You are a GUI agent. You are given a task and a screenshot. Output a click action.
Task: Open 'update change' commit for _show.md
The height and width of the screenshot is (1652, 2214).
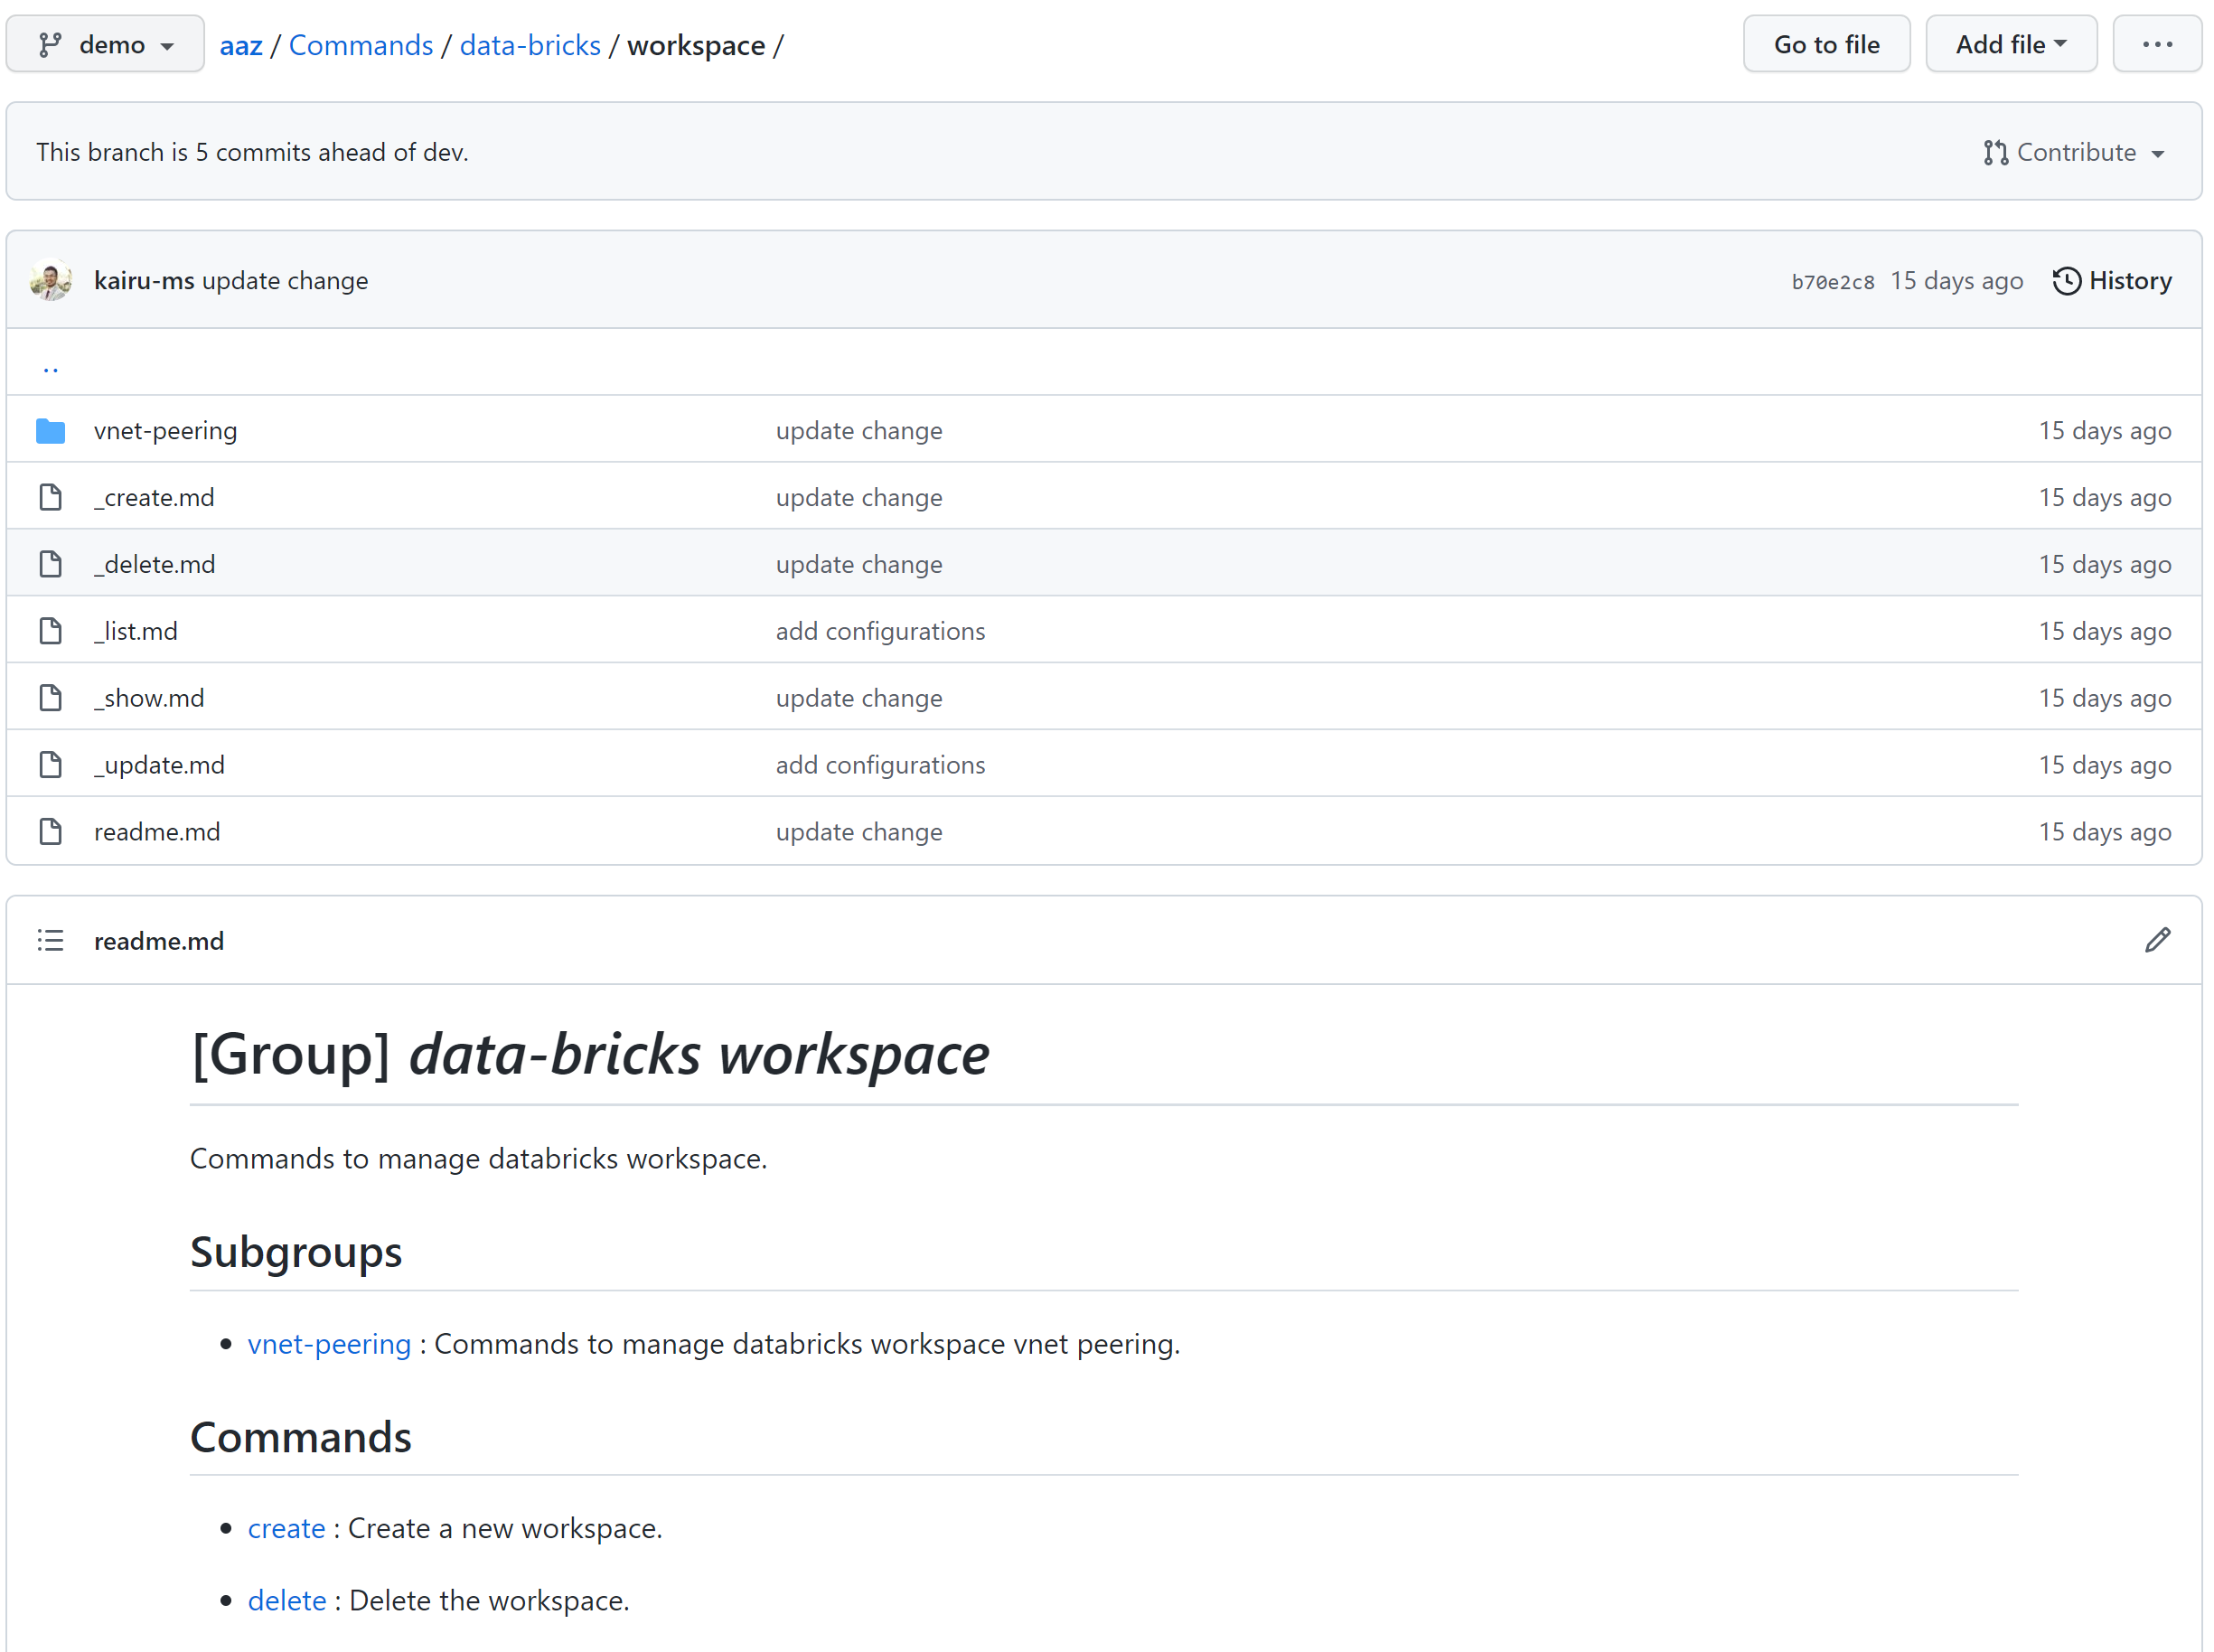859,699
